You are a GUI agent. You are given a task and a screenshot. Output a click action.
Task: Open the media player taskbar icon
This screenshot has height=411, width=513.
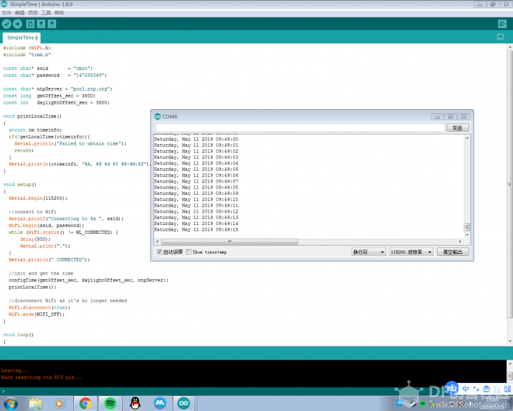click(60, 403)
